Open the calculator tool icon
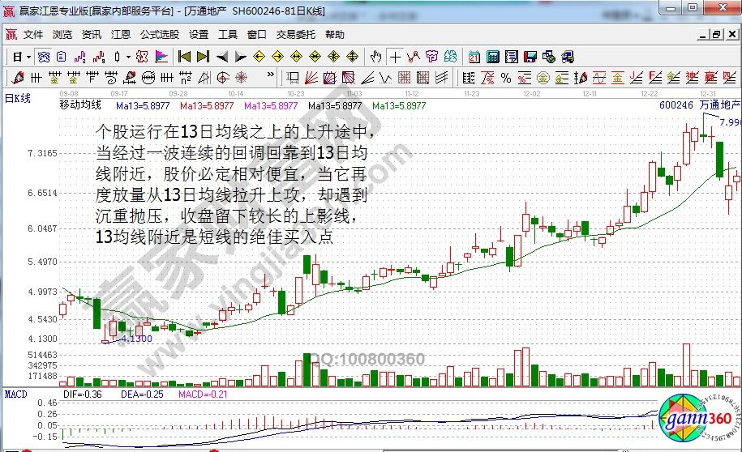The height and width of the screenshot is (452, 742). tap(492, 57)
